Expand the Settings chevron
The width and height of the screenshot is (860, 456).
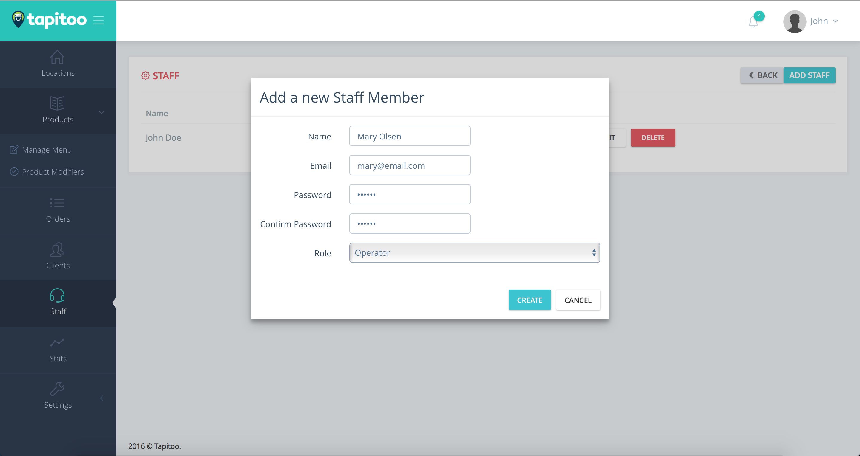102,398
